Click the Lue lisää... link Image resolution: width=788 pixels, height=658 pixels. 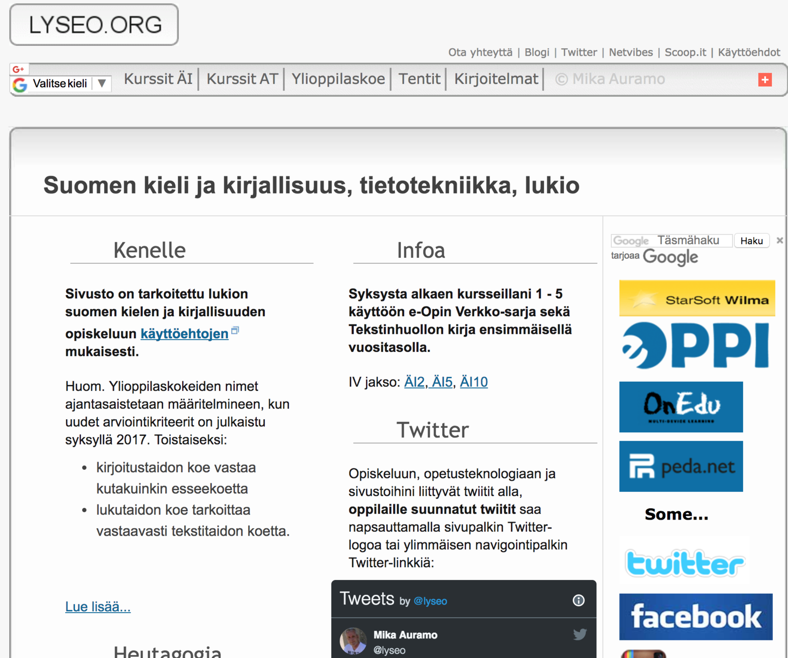point(98,607)
